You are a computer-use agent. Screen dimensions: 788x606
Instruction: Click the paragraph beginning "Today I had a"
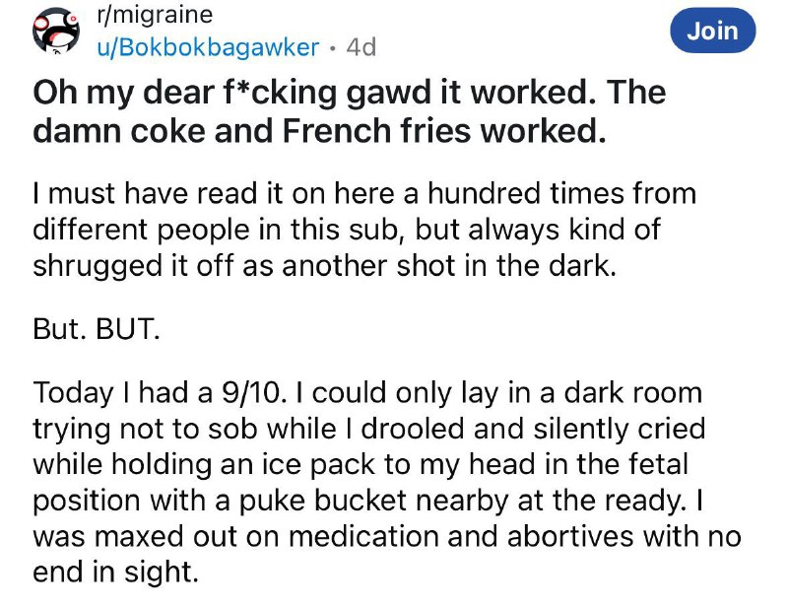coord(384,481)
